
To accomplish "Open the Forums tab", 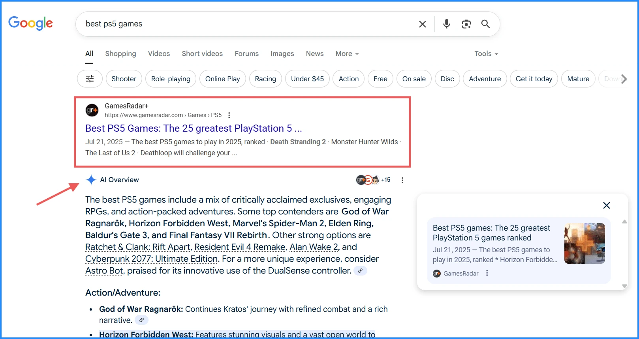I will pyautogui.click(x=247, y=54).
